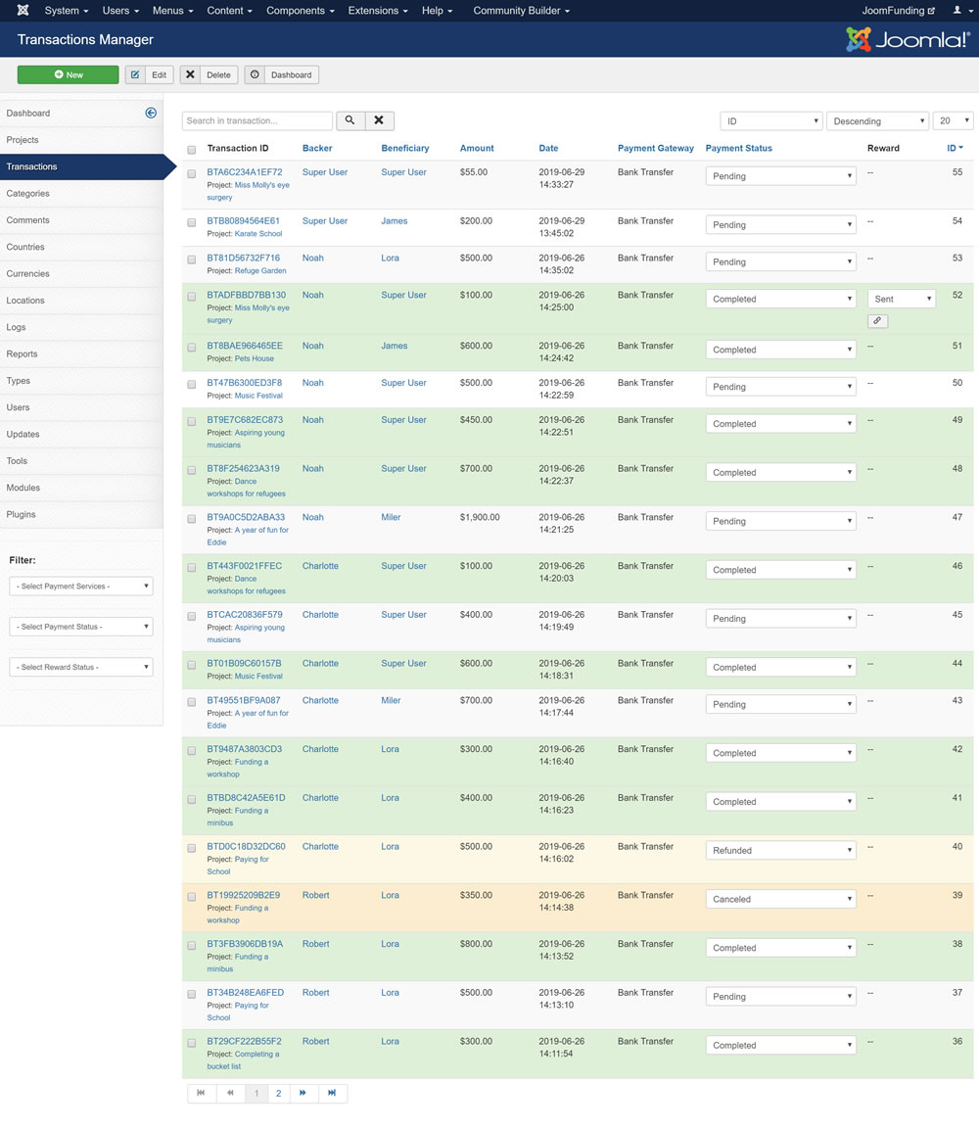This screenshot has width=979, height=1129.
Task: Open Select Reward Status filter
Action: click(x=81, y=667)
